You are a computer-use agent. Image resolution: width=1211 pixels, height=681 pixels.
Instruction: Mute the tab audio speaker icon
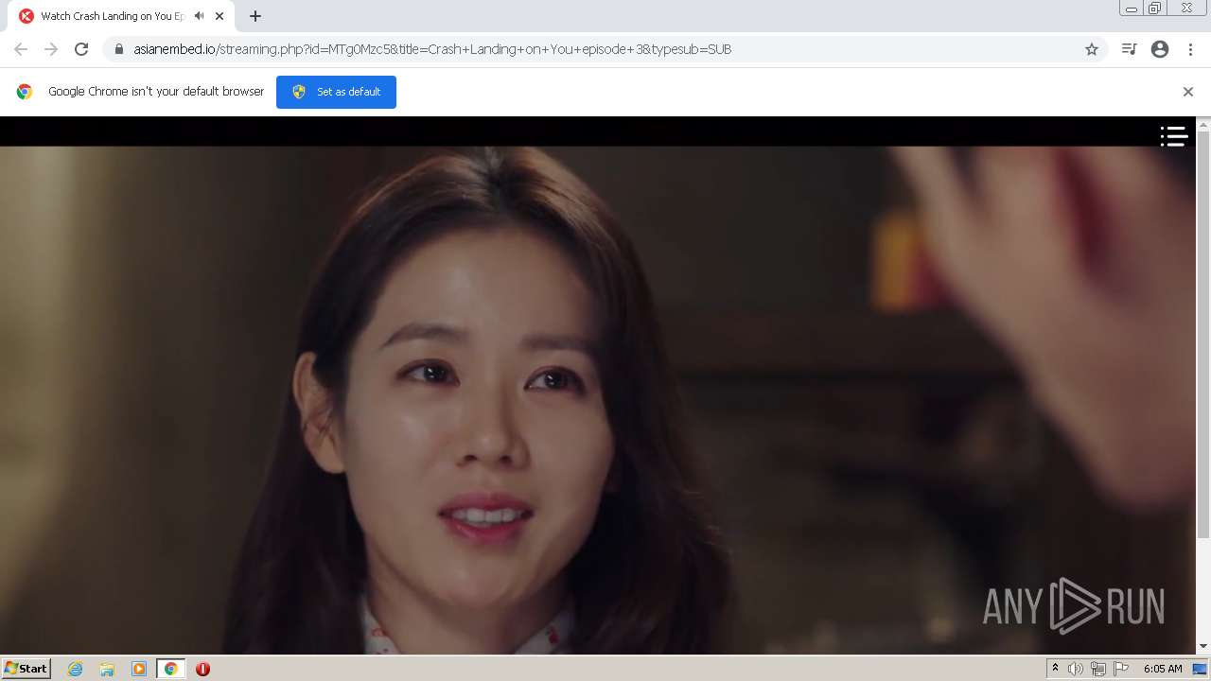199,16
